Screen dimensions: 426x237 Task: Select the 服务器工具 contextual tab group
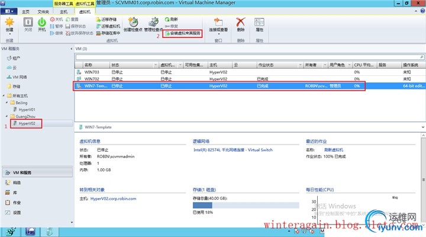point(63,4)
